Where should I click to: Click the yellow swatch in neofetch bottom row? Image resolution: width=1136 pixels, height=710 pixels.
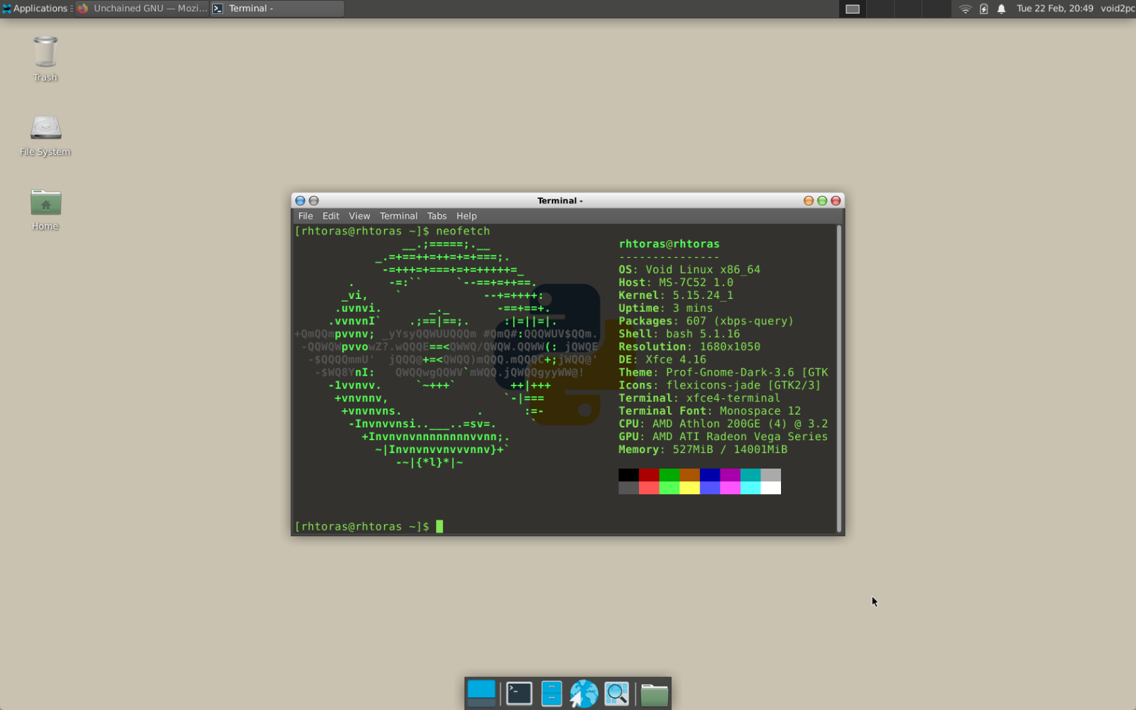tap(689, 488)
